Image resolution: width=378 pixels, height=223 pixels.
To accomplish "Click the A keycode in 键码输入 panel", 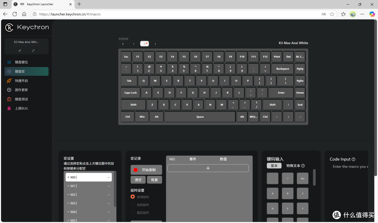I will [273, 193].
